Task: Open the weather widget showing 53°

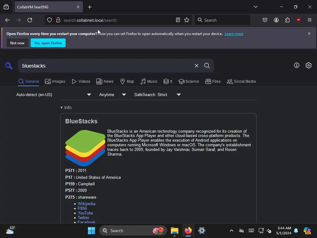Action: (x=10, y=230)
